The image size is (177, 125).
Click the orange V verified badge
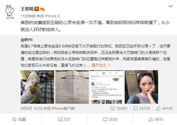pyautogui.click(x=36, y=9)
